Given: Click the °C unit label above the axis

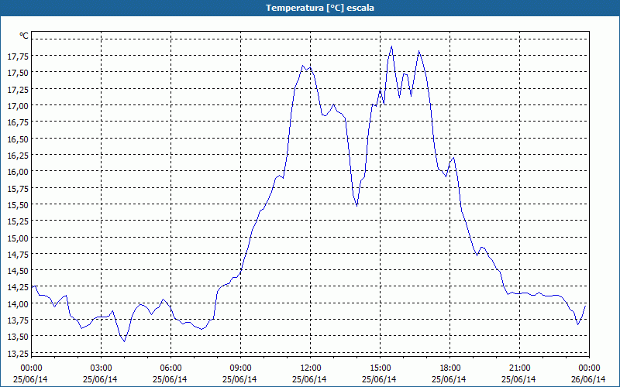Looking at the screenshot, I should 24,36.
